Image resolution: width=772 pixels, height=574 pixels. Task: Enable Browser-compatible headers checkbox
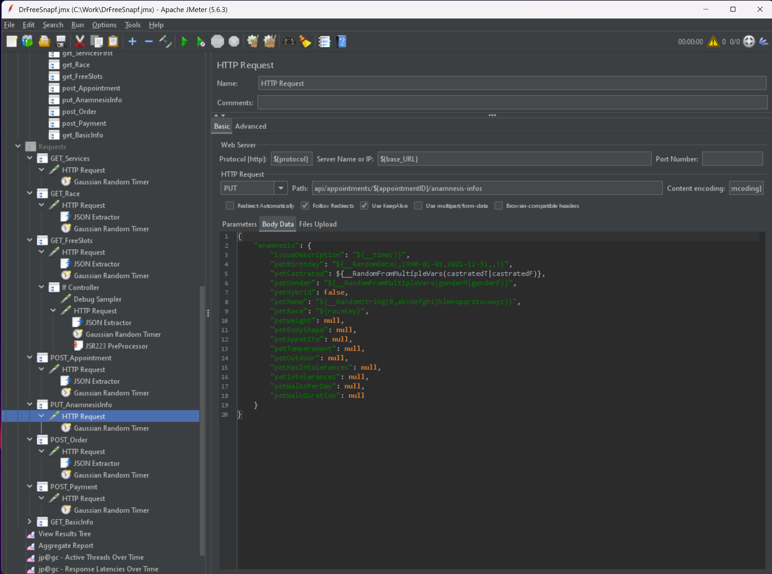pos(498,206)
